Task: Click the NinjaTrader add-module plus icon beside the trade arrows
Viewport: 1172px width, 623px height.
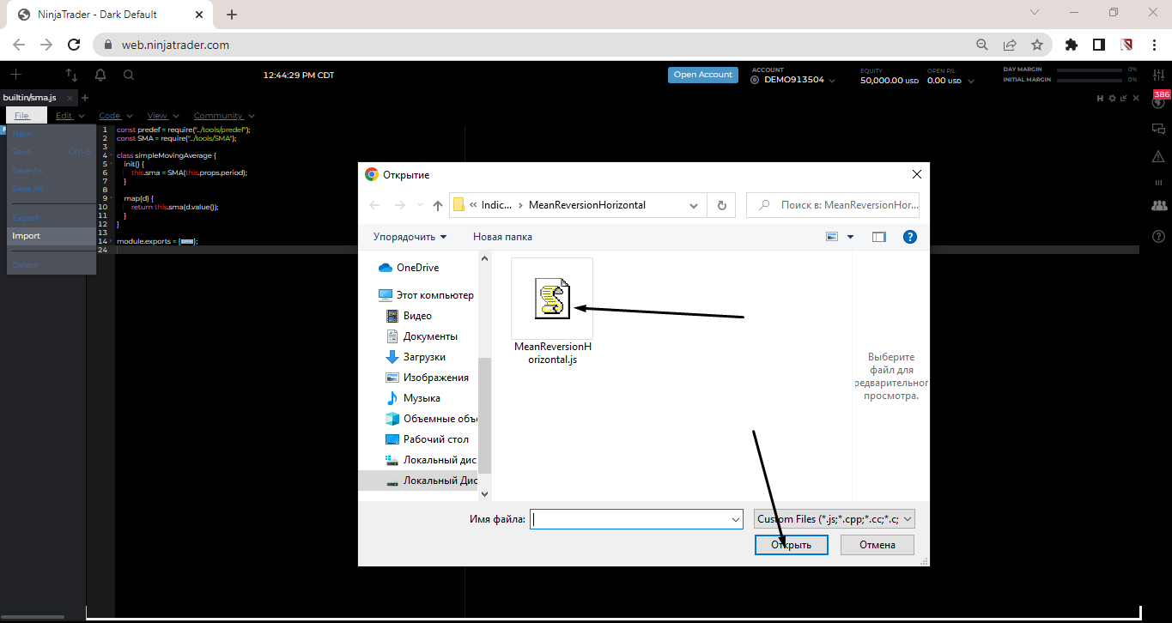Action: [x=15, y=75]
